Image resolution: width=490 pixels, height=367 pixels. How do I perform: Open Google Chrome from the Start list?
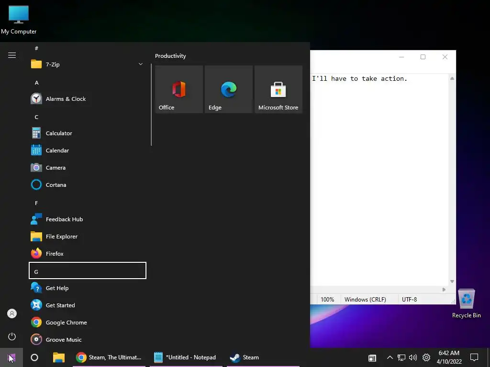pos(87,323)
